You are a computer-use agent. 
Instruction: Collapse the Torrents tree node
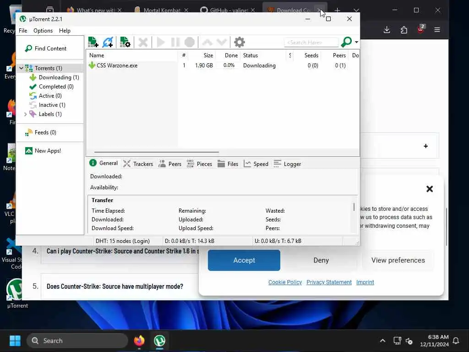click(x=21, y=68)
